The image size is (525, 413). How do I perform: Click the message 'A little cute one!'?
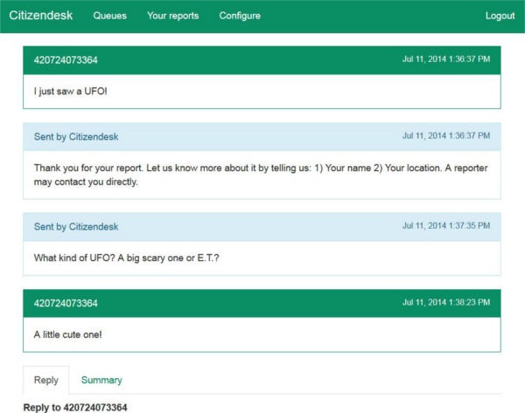tap(67, 334)
